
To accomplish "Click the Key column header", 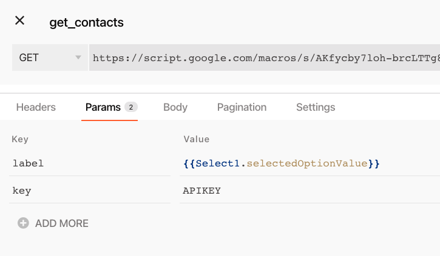I will pos(20,139).
